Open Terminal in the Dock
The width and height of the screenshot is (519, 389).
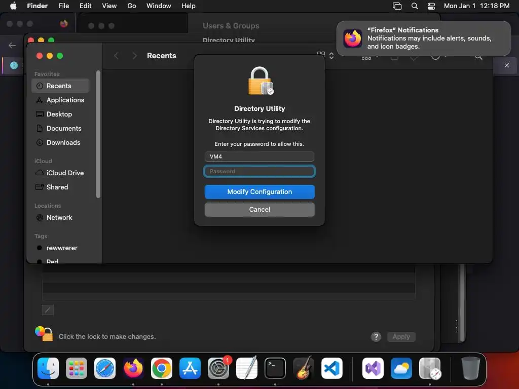(275, 368)
